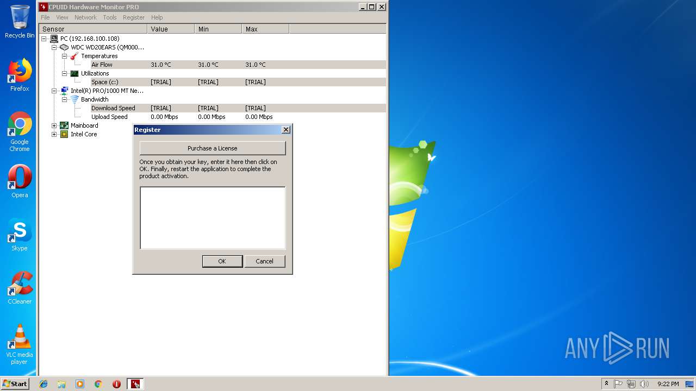Open the Windows Start menu
The image size is (696, 391).
pos(15,384)
